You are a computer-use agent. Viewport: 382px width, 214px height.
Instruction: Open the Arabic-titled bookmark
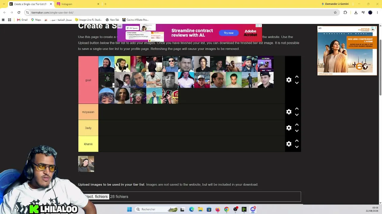coord(58,20)
